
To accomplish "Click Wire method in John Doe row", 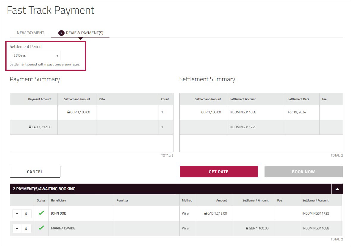I will [185, 213].
